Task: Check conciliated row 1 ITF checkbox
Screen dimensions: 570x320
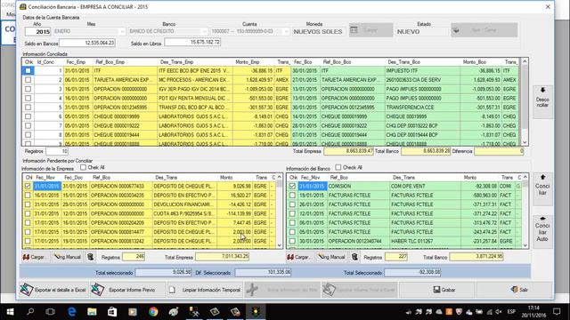Action: point(28,70)
